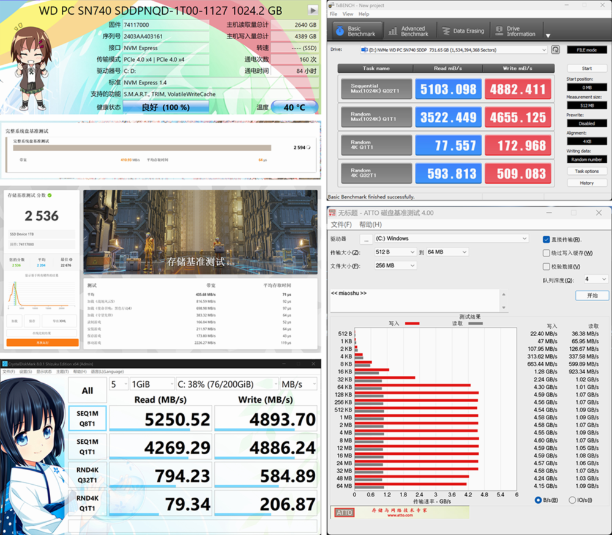
Task: Enable the 绕过写入缓存(W) checkbox in ATTO
Action: [x=546, y=253]
